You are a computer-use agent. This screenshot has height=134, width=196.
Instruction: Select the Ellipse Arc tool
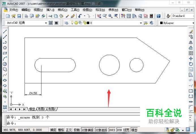coord(5,86)
